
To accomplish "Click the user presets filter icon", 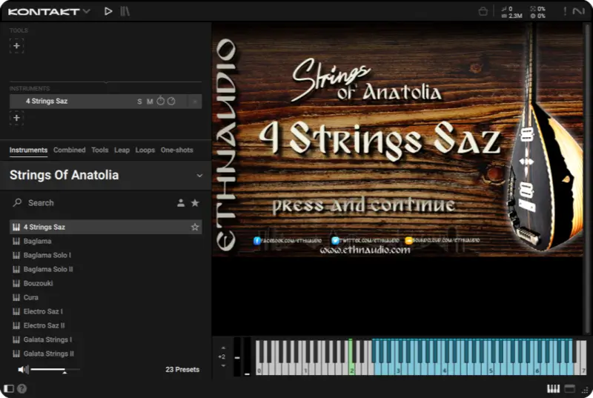I will (180, 203).
